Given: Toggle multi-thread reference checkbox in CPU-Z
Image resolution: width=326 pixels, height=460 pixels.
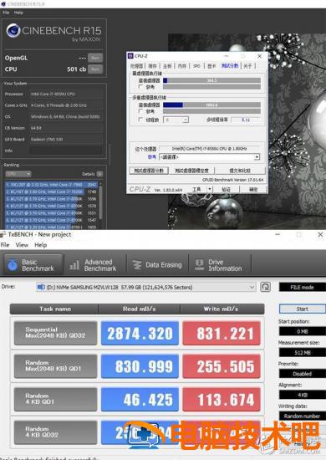Looking at the screenshot, I should click(x=140, y=111).
